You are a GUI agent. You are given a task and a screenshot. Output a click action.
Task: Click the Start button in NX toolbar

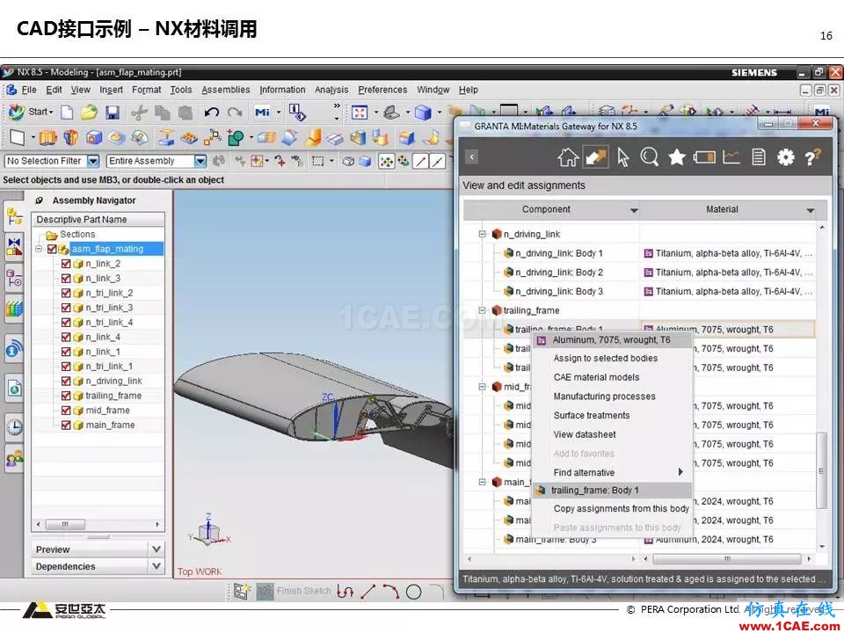[31, 112]
